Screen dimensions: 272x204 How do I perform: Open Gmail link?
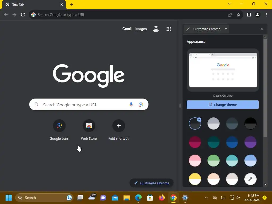[127, 29]
